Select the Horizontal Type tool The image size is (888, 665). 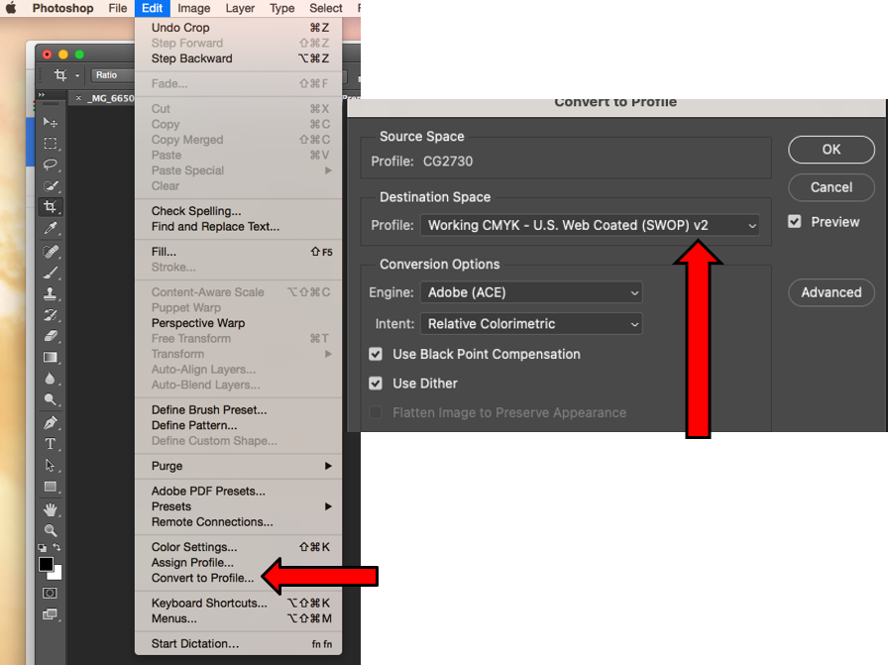(x=50, y=444)
